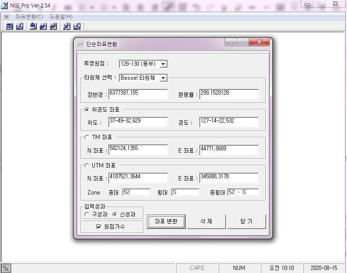
Task: Click the globe-sector toolbar icon
Action: click(x=33, y=26)
